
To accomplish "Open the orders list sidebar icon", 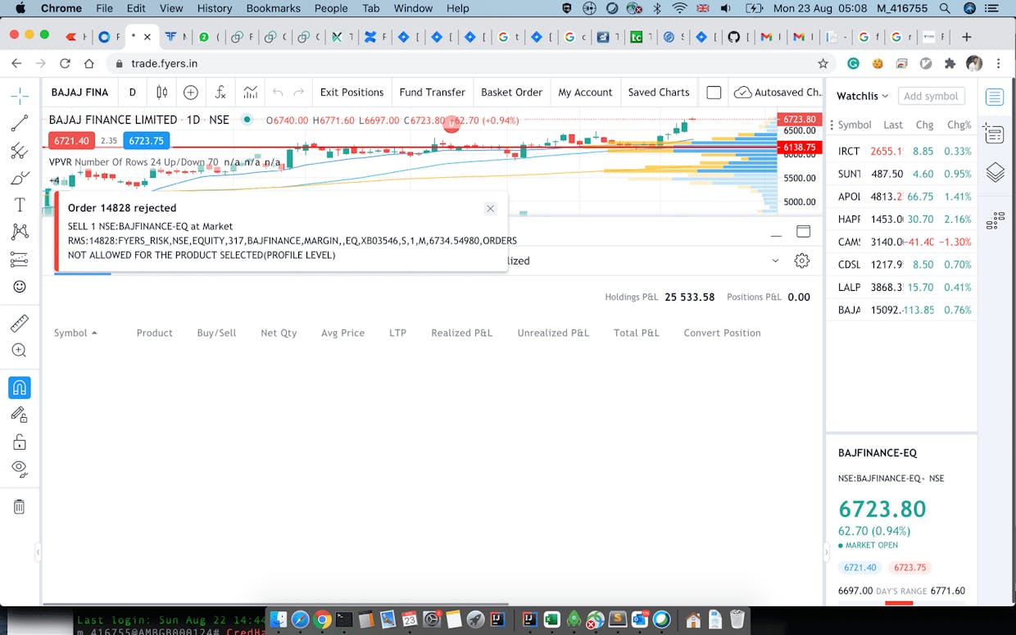I will pyautogui.click(x=995, y=134).
